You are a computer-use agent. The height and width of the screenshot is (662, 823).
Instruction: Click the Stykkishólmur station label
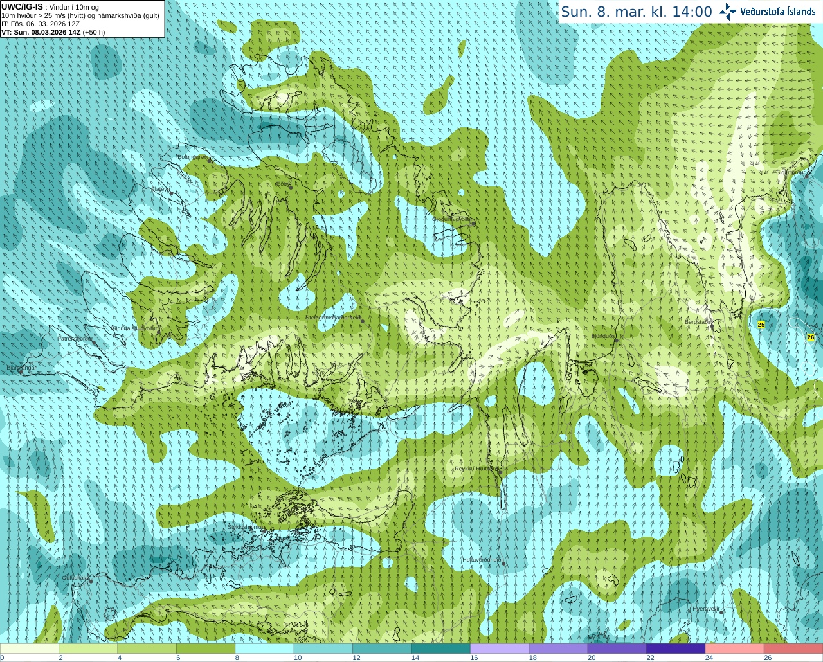pyautogui.click(x=246, y=527)
